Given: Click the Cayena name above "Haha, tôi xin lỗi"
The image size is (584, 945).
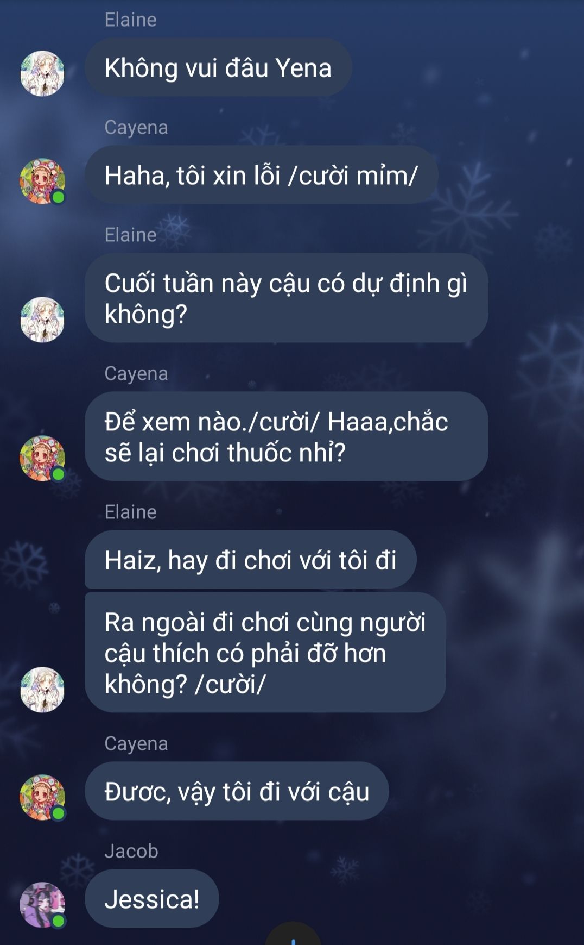Looking at the screenshot, I should coord(136,127).
